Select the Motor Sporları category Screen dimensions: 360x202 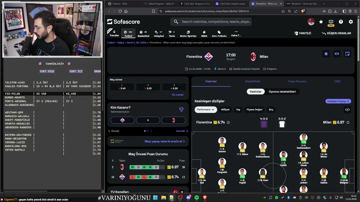[188, 34]
